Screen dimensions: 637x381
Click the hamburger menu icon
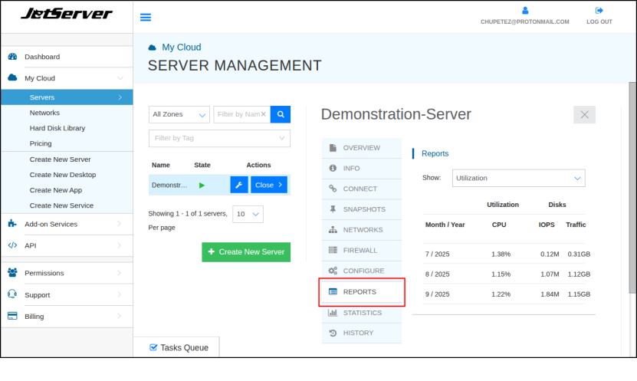[x=146, y=17]
